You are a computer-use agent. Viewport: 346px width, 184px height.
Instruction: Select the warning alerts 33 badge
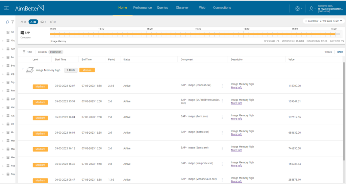(33, 22)
